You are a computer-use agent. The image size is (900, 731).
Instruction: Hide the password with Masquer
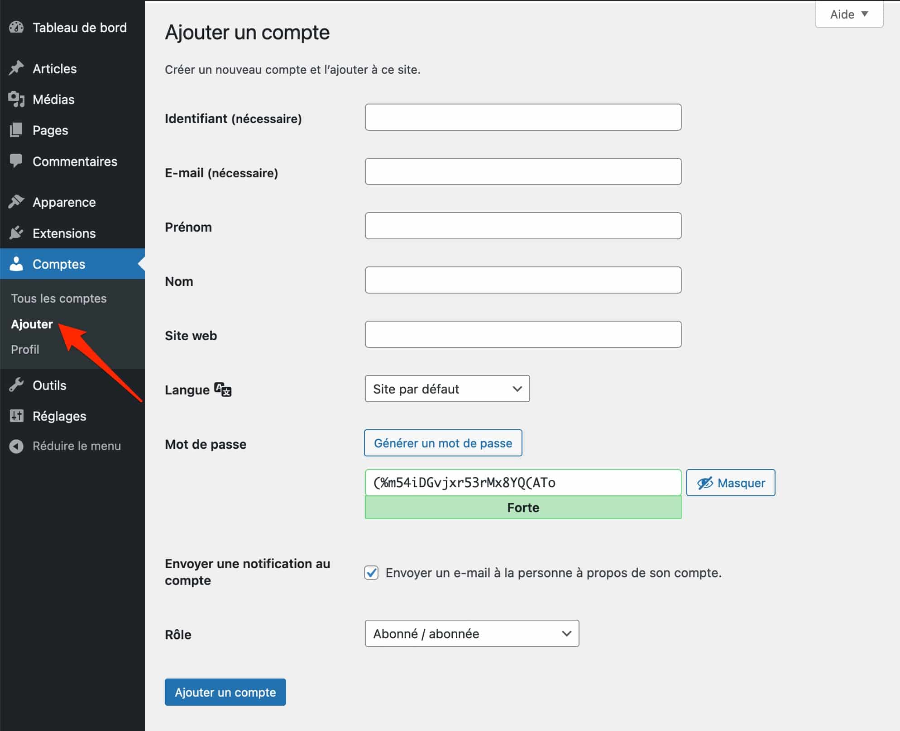(731, 483)
